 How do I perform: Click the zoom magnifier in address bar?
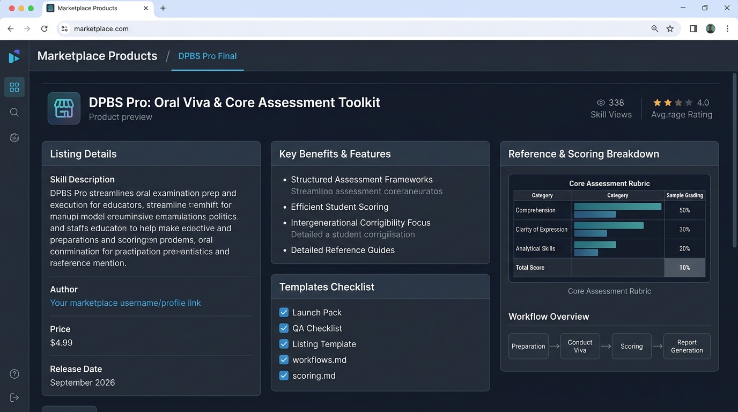click(x=654, y=29)
